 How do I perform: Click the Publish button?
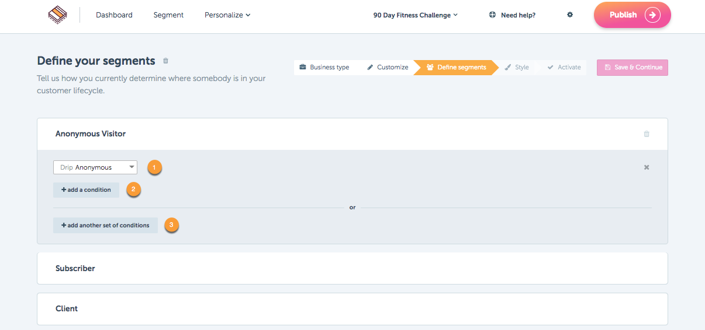pyautogui.click(x=633, y=15)
